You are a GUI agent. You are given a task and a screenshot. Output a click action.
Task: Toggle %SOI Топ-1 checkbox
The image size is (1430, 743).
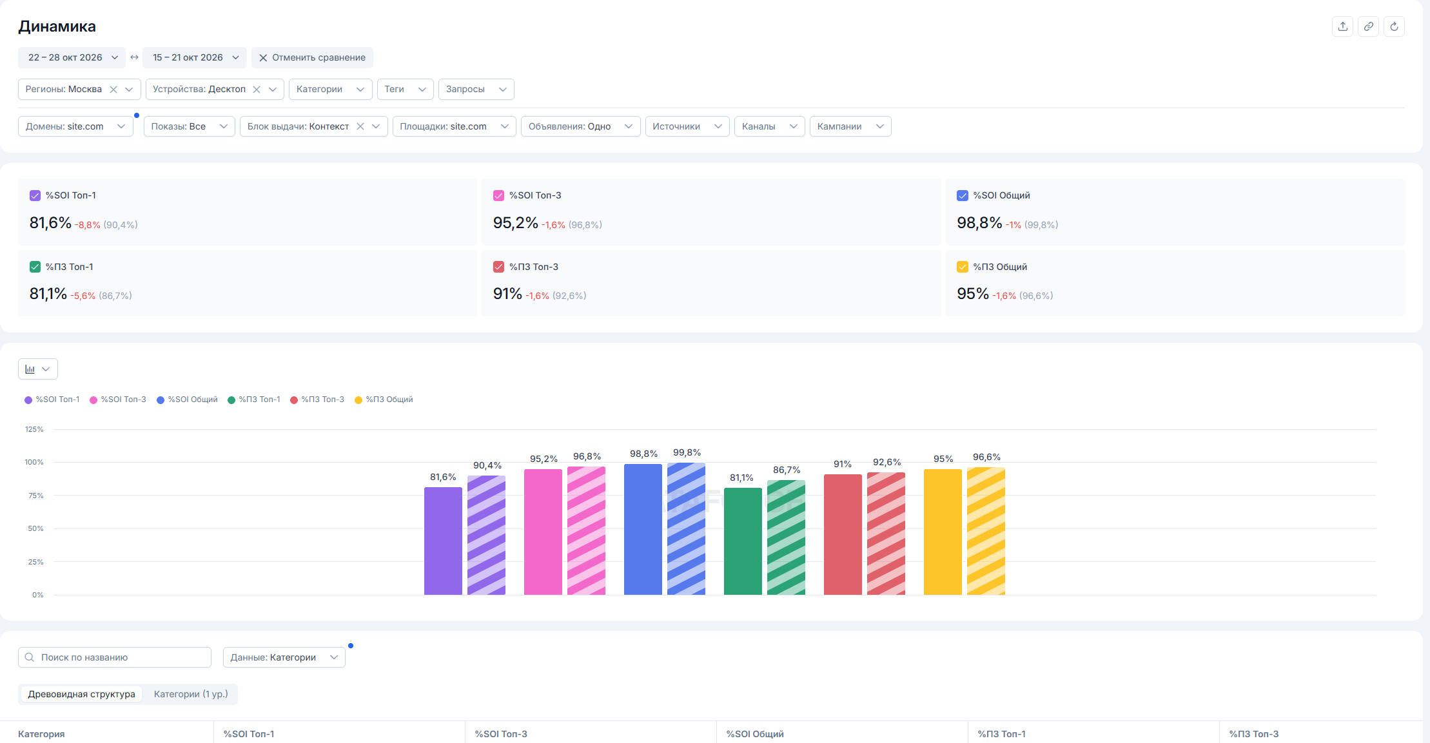[35, 195]
